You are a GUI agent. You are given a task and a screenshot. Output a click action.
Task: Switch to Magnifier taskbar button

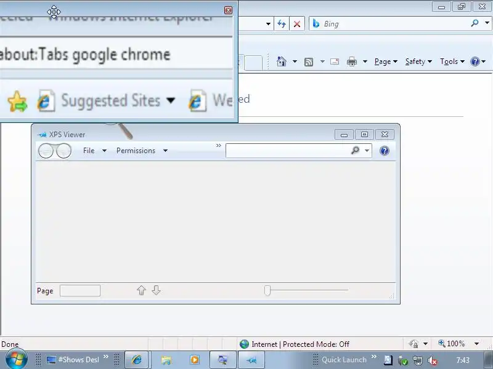click(222, 360)
